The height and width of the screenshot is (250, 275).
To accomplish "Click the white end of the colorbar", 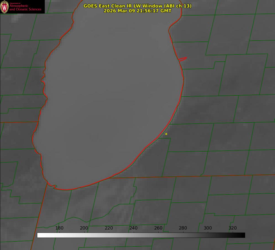I will pyautogui.click(x=39, y=235).
